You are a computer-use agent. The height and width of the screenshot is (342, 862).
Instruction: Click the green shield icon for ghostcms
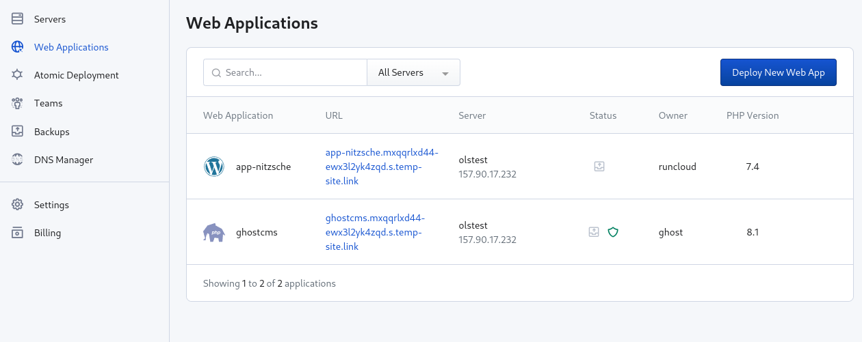pyautogui.click(x=613, y=232)
